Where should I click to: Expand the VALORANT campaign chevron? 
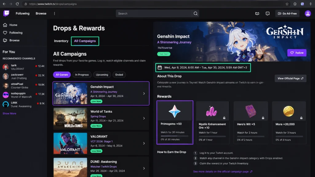(144, 143)
